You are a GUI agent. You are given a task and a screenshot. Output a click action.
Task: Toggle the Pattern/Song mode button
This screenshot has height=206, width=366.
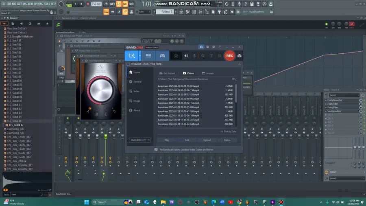(x=69, y=4)
